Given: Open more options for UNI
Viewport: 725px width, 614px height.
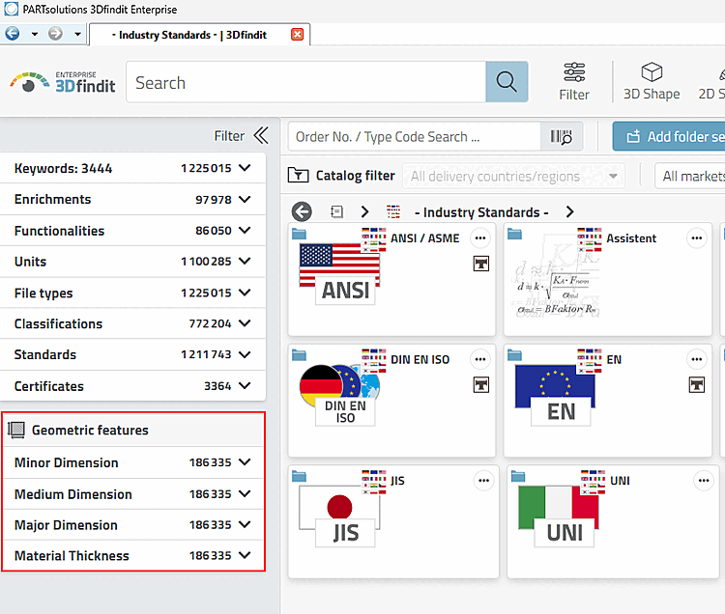Looking at the screenshot, I should click(x=704, y=481).
